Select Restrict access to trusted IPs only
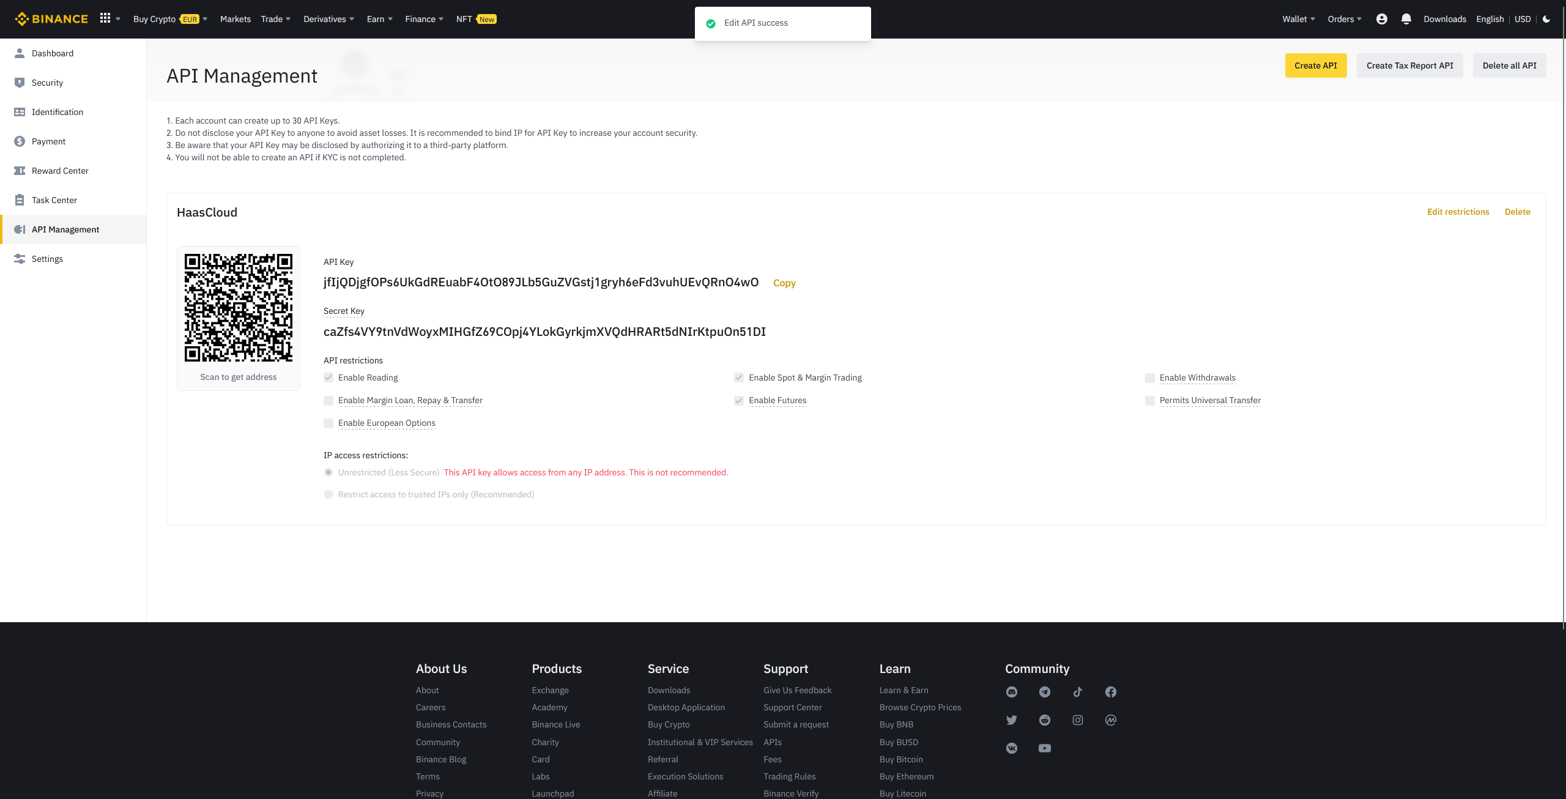Image resolution: width=1566 pixels, height=799 pixels. click(x=328, y=494)
